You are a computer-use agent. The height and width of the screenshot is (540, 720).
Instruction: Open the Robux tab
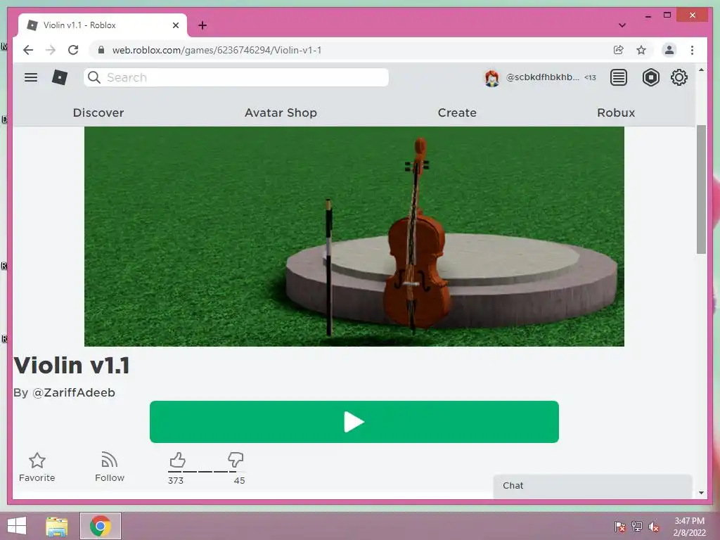click(616, 112)
